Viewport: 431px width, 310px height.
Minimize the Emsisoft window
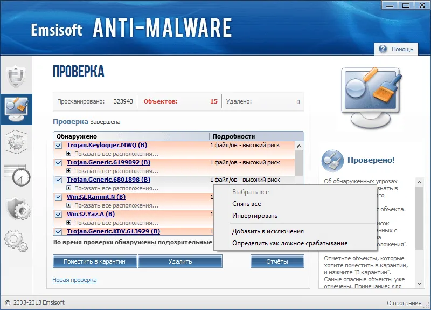click(x=390, y=5)
